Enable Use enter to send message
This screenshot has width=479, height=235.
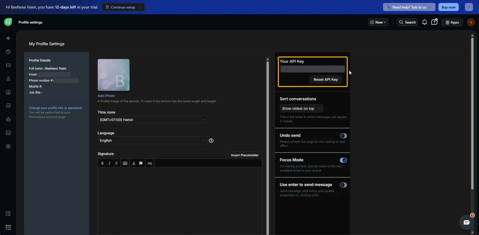343,185
